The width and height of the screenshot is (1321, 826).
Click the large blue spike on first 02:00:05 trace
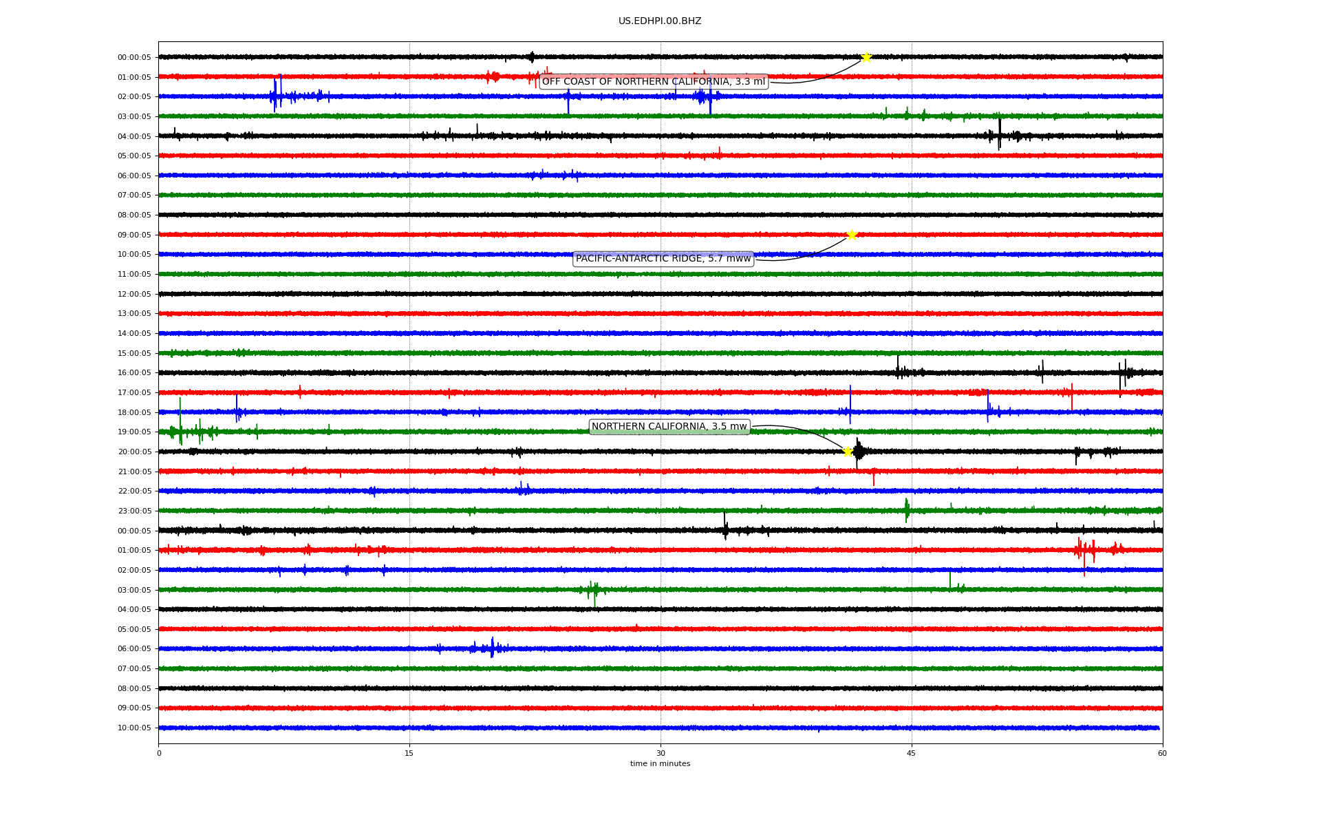click(x=275, y=96)
